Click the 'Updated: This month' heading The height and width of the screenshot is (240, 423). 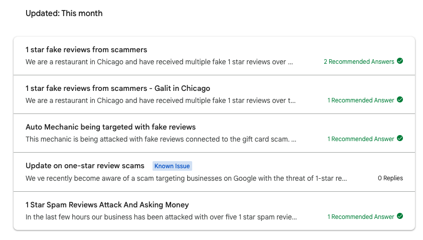(64, 14)
